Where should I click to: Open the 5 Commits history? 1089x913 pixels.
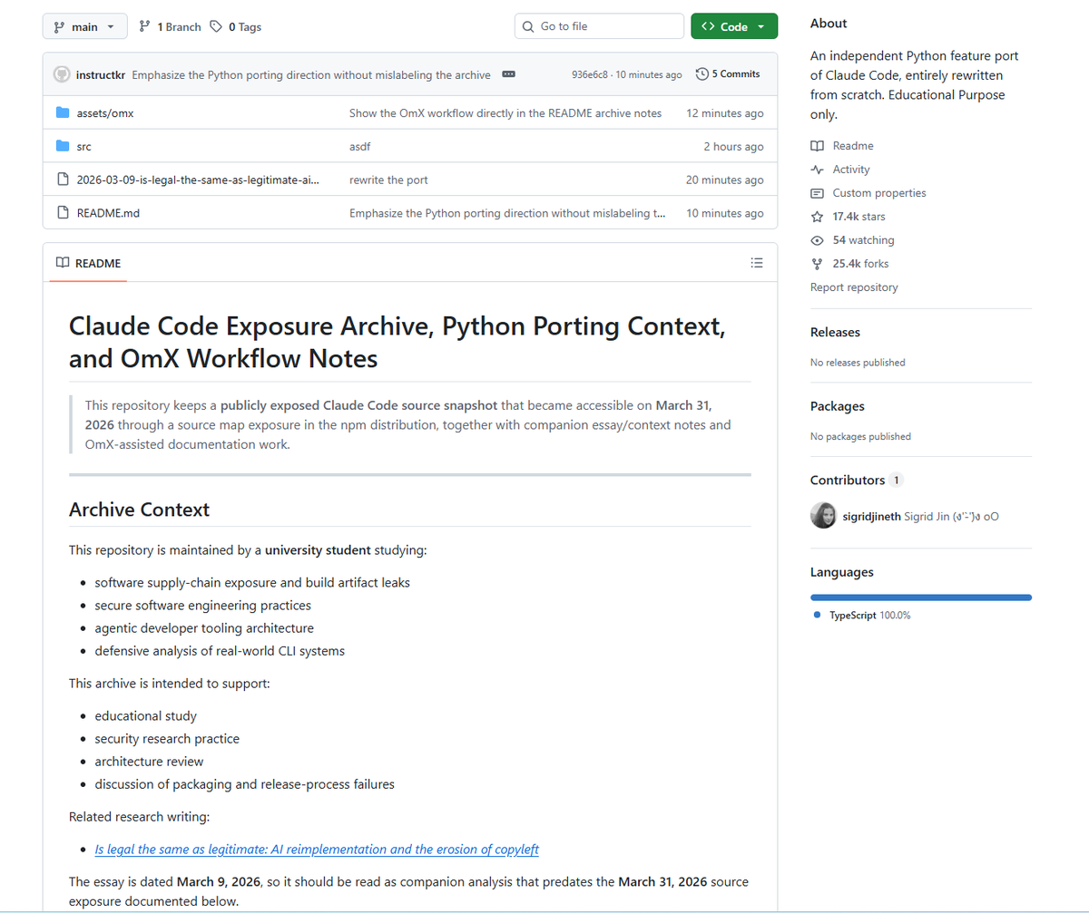pyautogui.click(x=728, y=74)
